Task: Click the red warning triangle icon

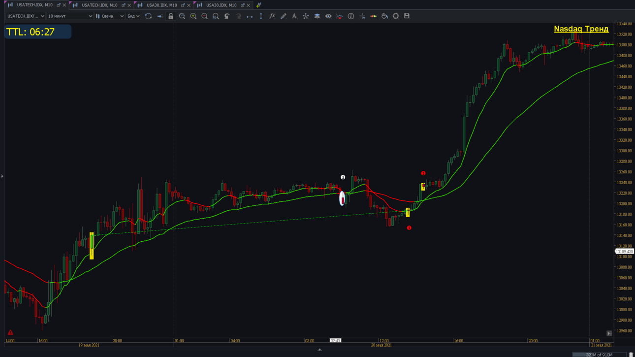Action: tap(10, 332)
